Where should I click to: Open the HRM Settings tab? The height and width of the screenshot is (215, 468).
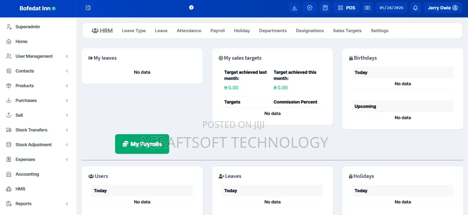(380, 31)
